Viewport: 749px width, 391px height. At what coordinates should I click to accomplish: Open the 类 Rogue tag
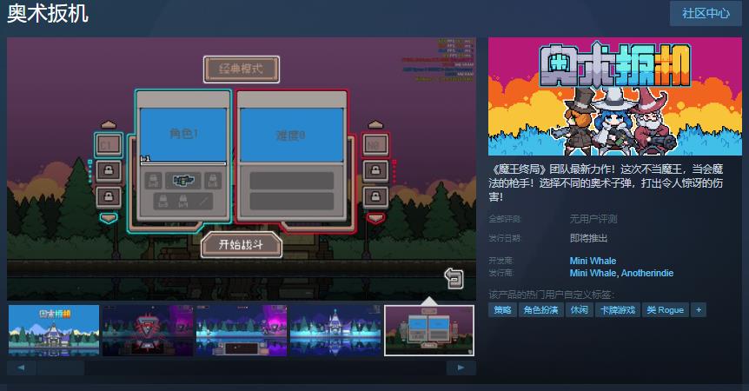(x=665, y=309)
